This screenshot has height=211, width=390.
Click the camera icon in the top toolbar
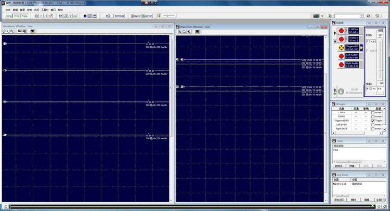[x=316, y=16]
